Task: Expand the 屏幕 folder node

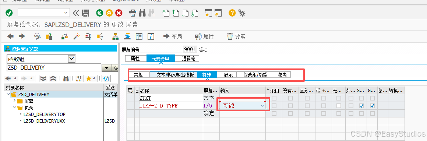Action: click(14, 101)
